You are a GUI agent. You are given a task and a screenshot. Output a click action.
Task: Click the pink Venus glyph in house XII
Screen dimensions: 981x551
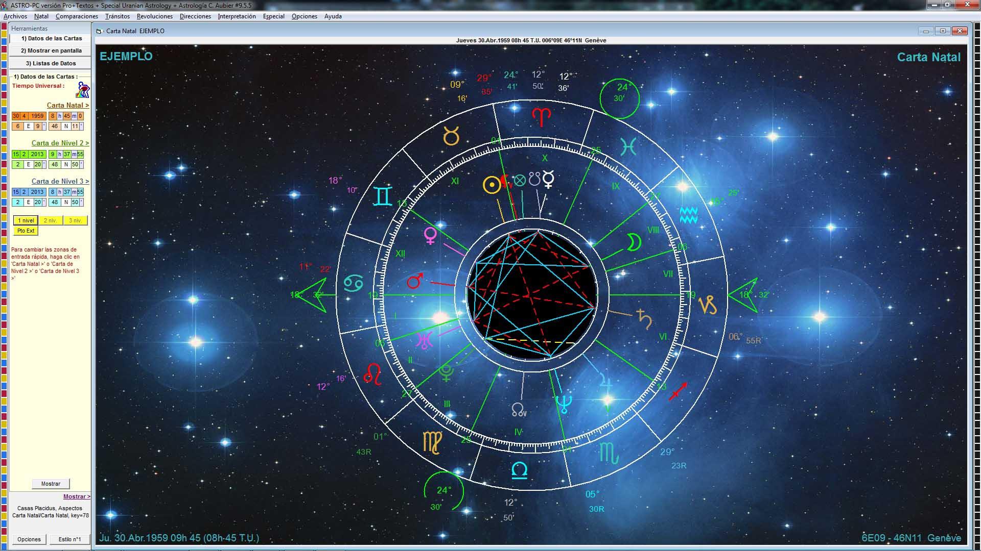(x=431, y=235)
